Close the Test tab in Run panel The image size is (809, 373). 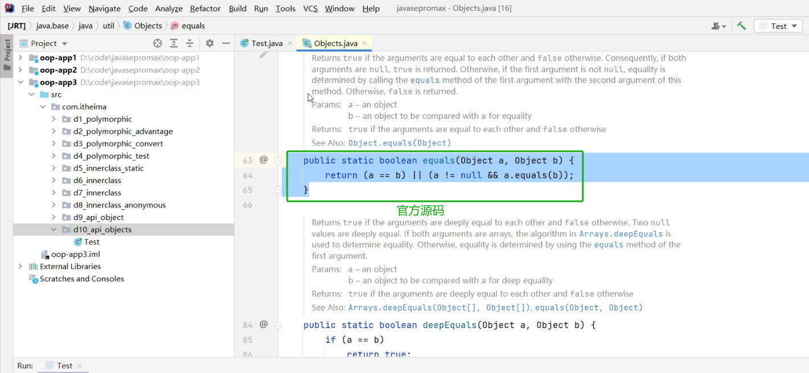click(79, 366)
